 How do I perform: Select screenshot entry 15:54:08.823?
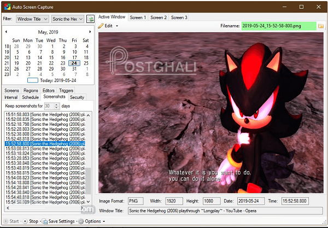click(45, 178)
